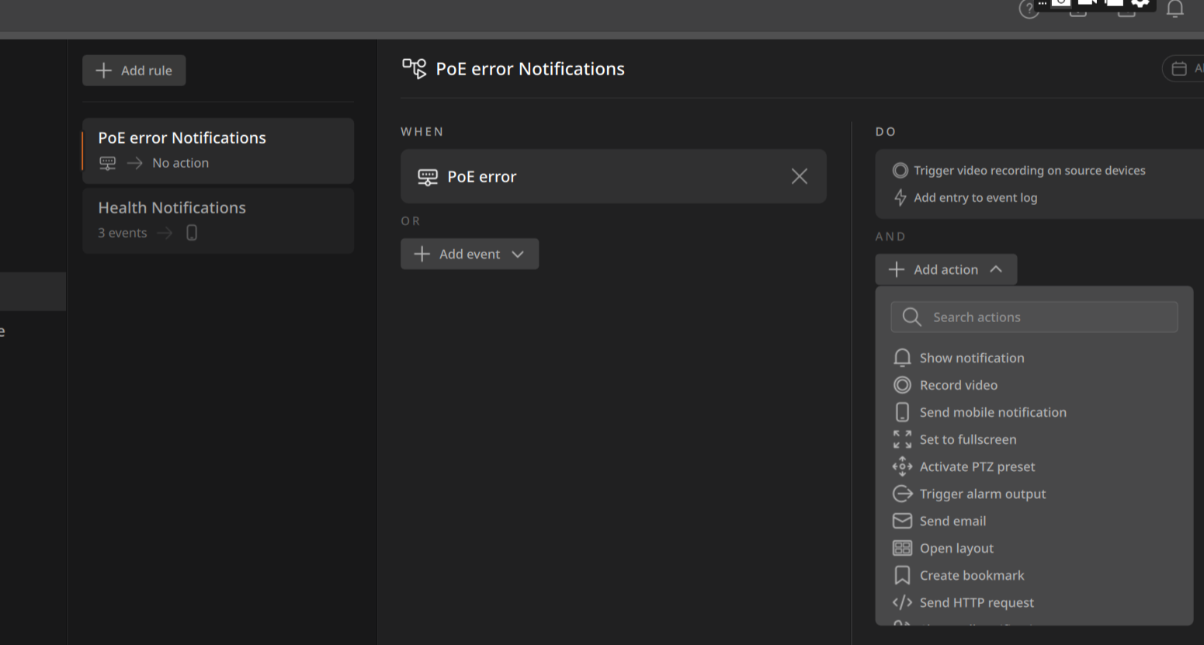Select the PoE error Notifications rule
This screenshot has width=1204, height=645.
[x=217, y=151]
